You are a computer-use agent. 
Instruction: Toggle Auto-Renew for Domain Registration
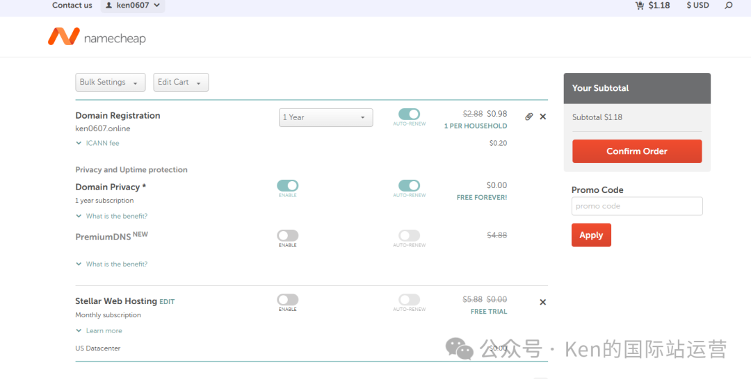(x=409, y=115)
